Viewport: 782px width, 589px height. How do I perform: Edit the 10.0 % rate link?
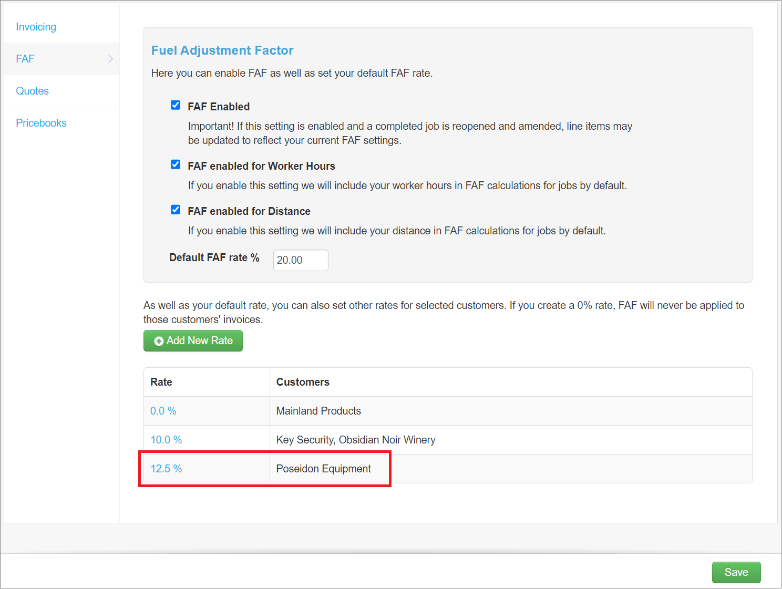click(166, 439)
